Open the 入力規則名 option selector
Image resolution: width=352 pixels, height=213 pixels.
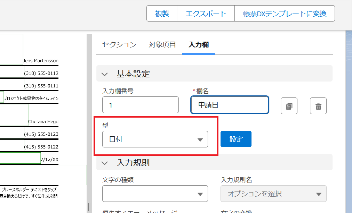tap(273, 194)
